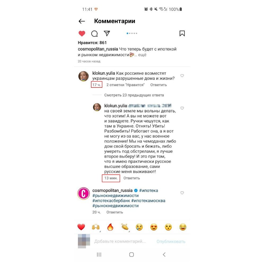View the 2 отметки "Нравится" on the comment

[x=125, y=85]
